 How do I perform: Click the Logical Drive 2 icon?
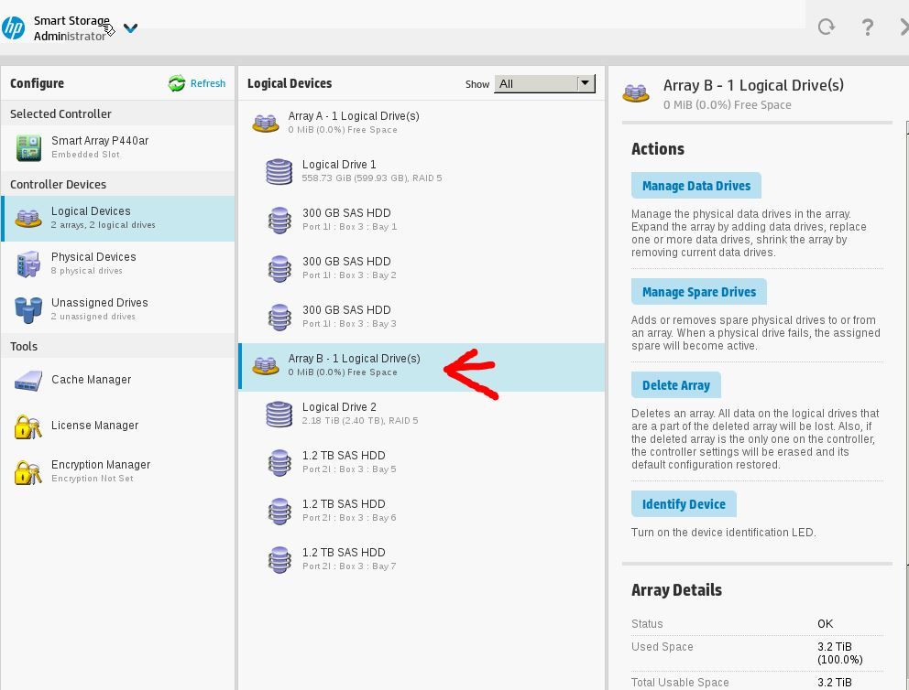tap(279, 415)
